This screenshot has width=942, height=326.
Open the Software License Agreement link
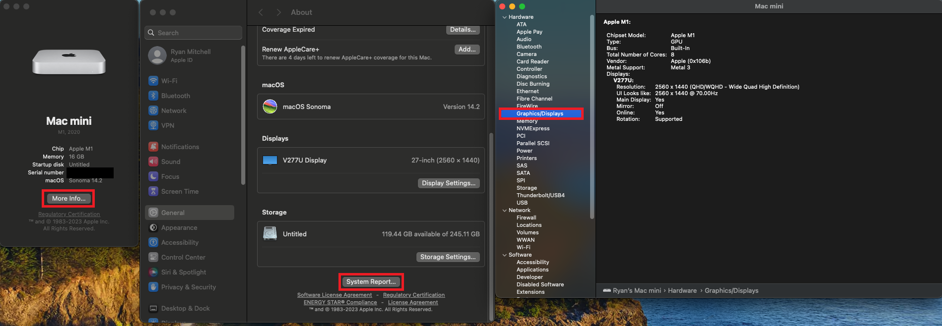335,295
